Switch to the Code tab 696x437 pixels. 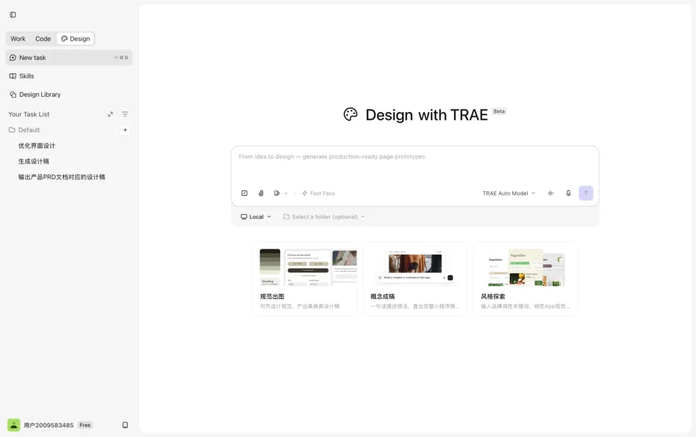point(43,39)
